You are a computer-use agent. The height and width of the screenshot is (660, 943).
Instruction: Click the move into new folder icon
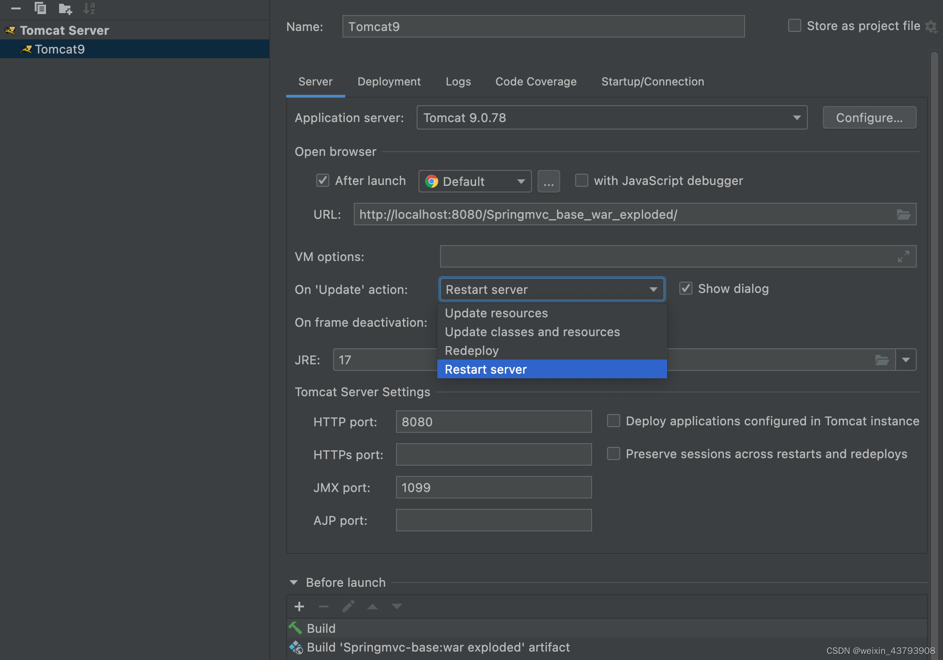(x=65, y=8)
